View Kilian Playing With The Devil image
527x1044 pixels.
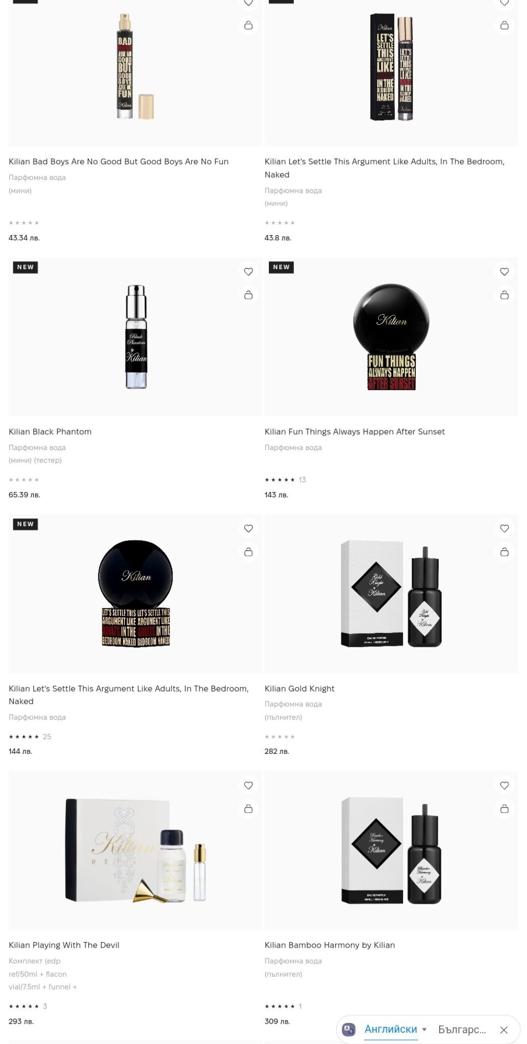tap(136, 850)
